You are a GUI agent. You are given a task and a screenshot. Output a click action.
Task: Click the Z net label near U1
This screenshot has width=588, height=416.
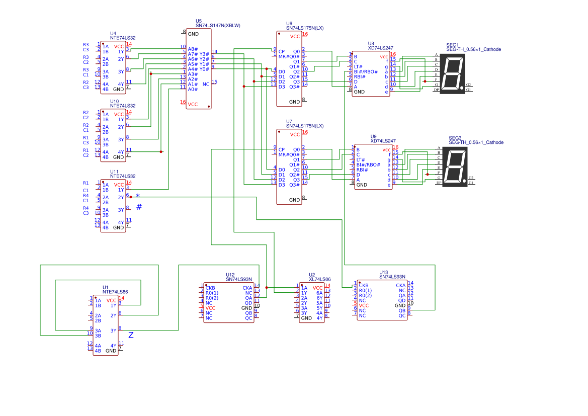(131, 335)
